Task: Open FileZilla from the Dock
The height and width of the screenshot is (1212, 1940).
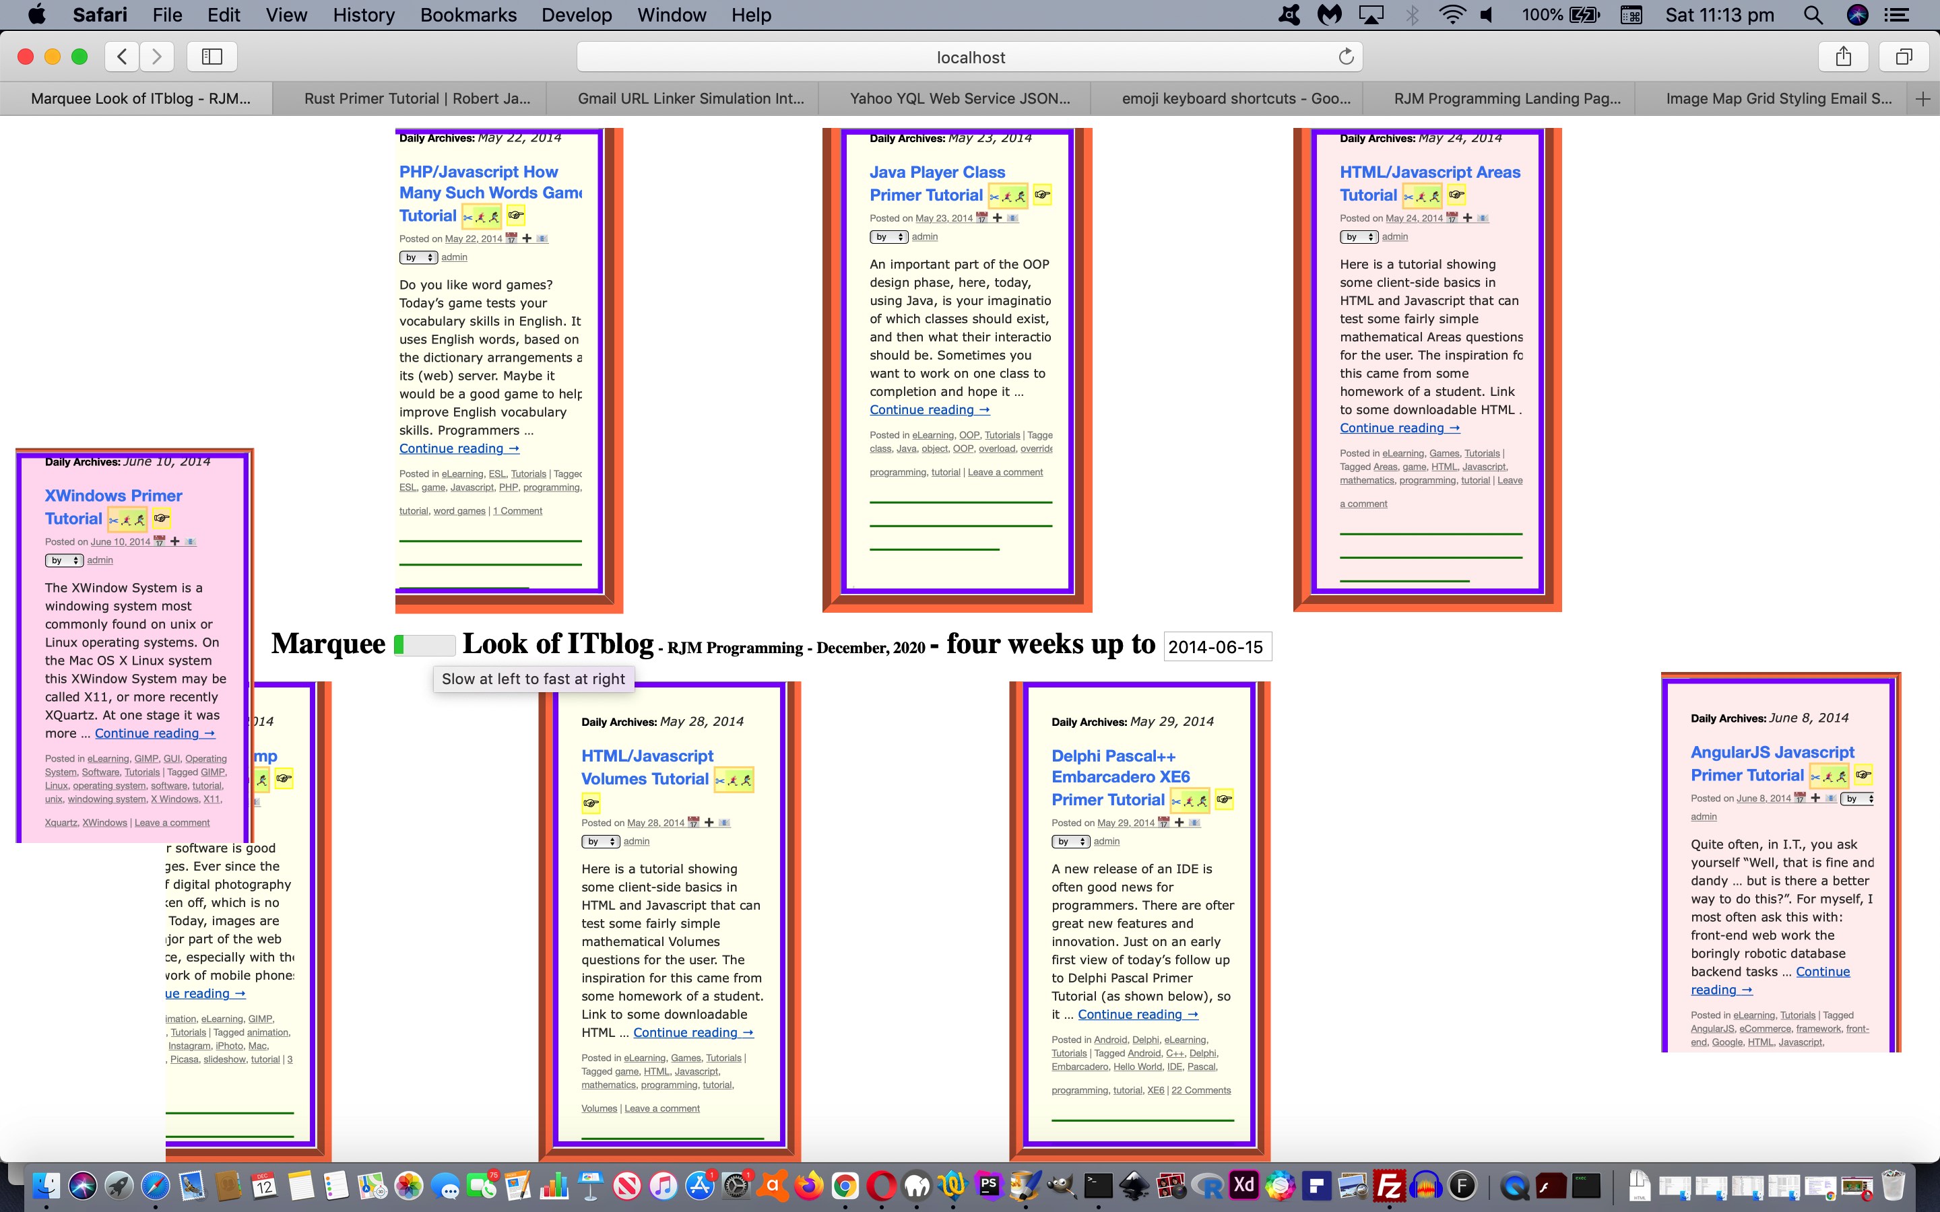Action: [1388, 1185]
